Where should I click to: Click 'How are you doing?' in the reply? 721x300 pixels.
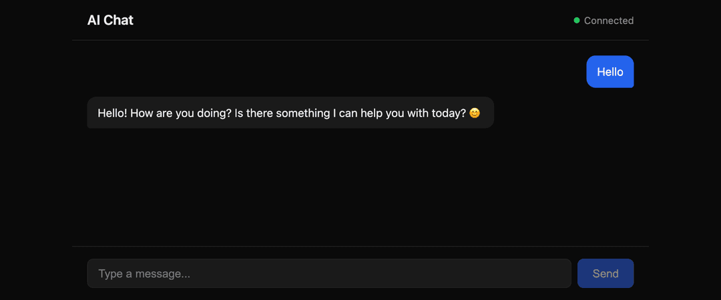pyautogui.click(x=181, y=113)
